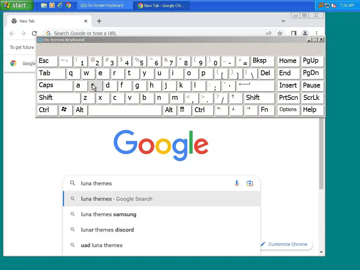Screen dimensions: 360x270
Task: Click the PrtScn key
Action: coord(289,98)
